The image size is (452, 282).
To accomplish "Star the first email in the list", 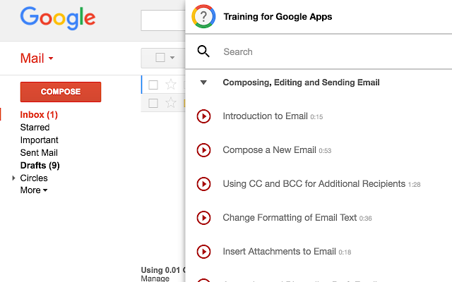I will pyautogui.click(x=171, y=85).
